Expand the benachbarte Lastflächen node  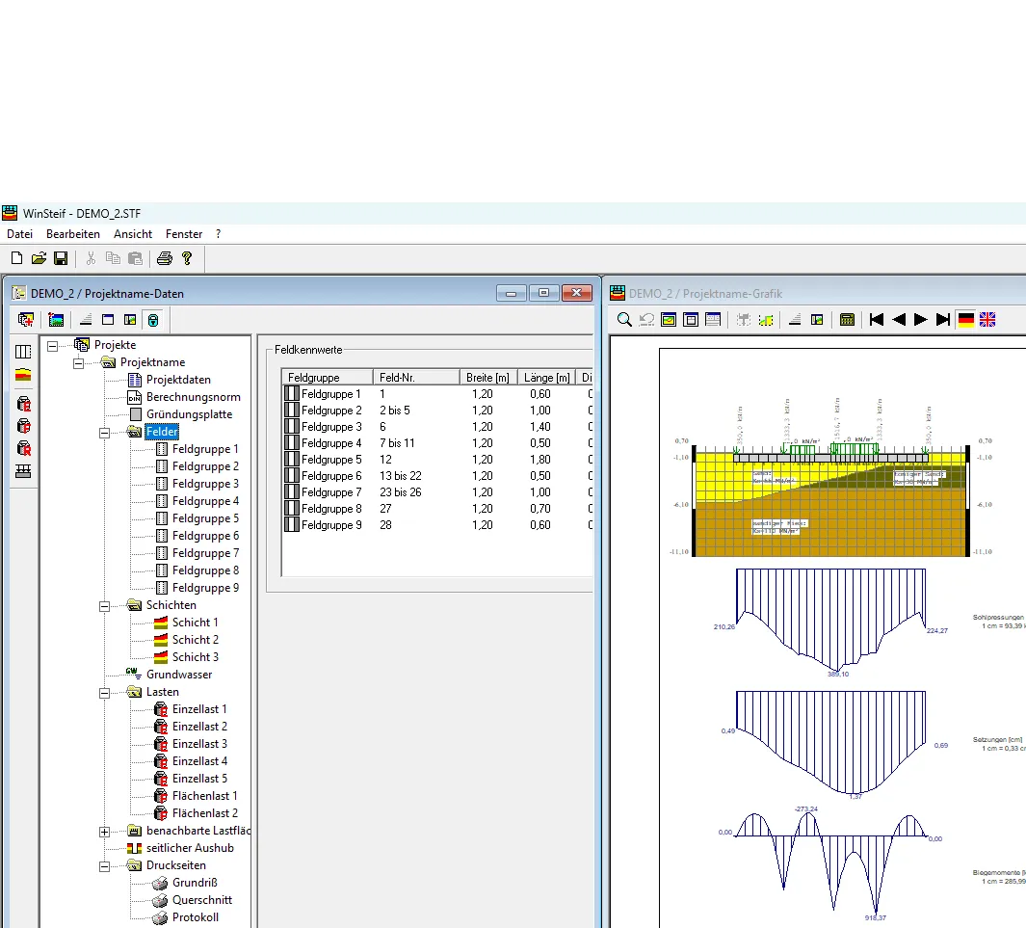pos(104,832)
